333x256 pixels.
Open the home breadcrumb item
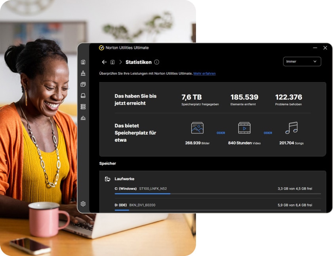click(x=112, y=62)
